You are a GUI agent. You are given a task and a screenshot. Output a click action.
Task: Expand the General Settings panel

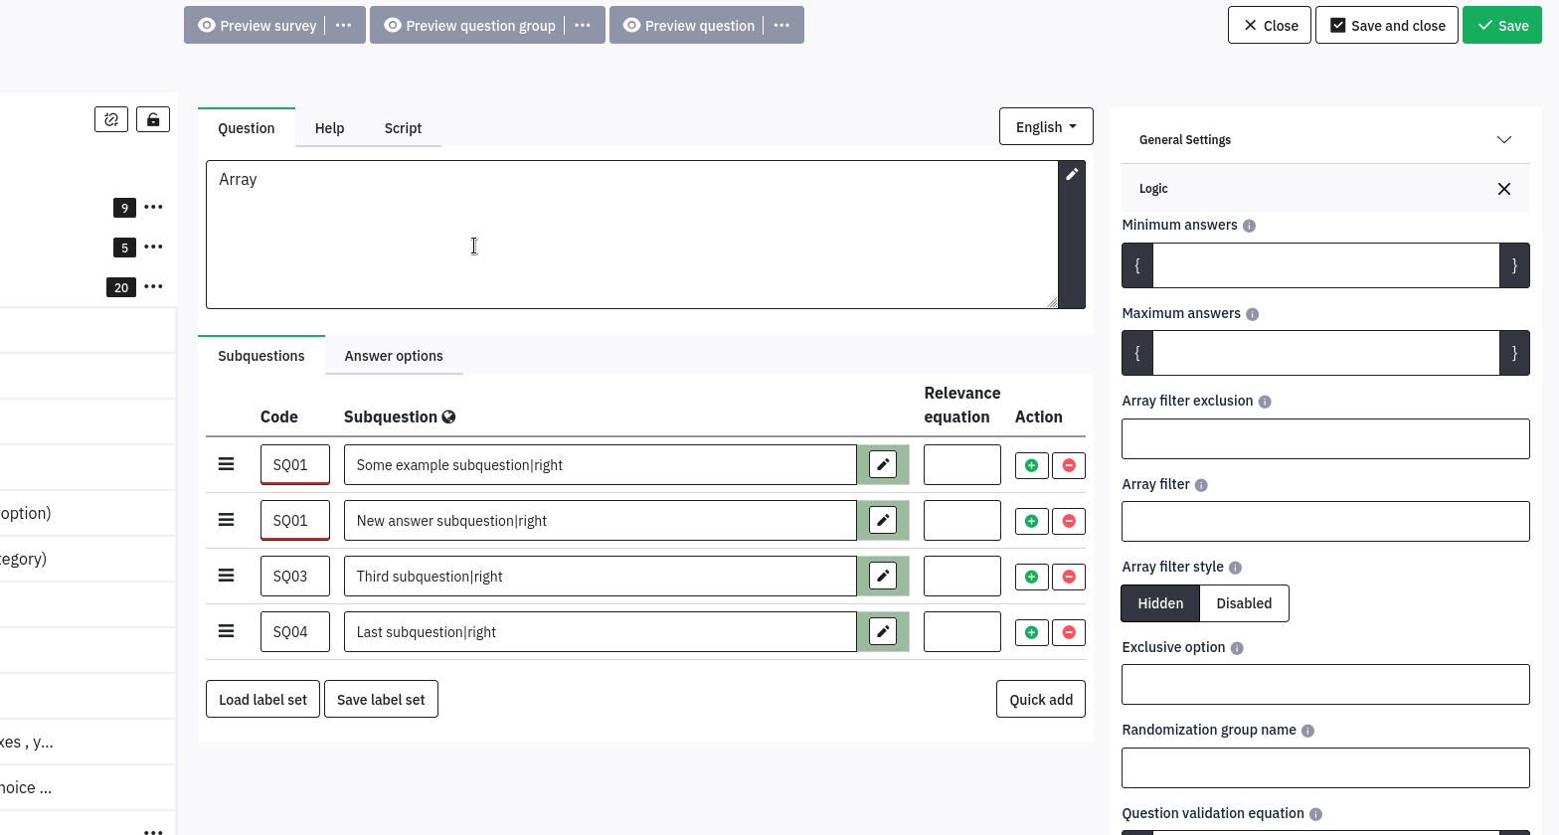[1503, 140]
